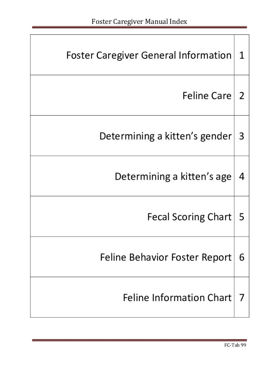Open 'Determining a kitten's age' entry
This screenshot has height=371, width=279.
coord(173,177)
